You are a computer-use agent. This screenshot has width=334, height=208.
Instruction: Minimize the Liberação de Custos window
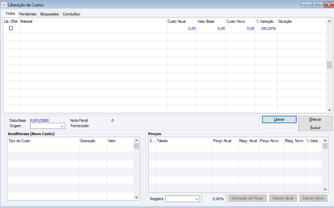point(307,5)
